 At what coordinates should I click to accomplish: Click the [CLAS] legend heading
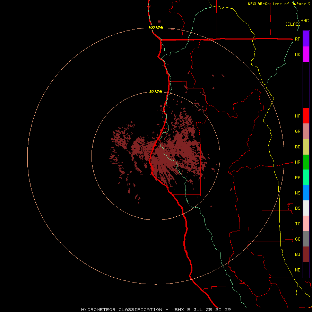tap(293, 24)
